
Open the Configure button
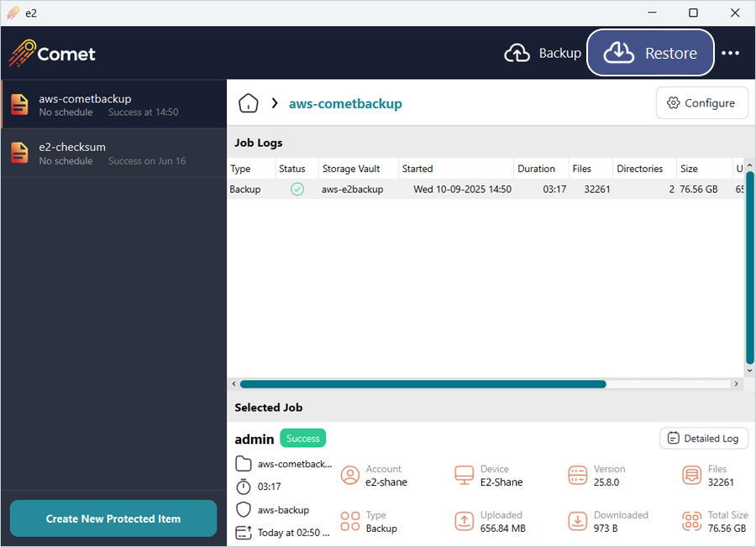point(701,102)
